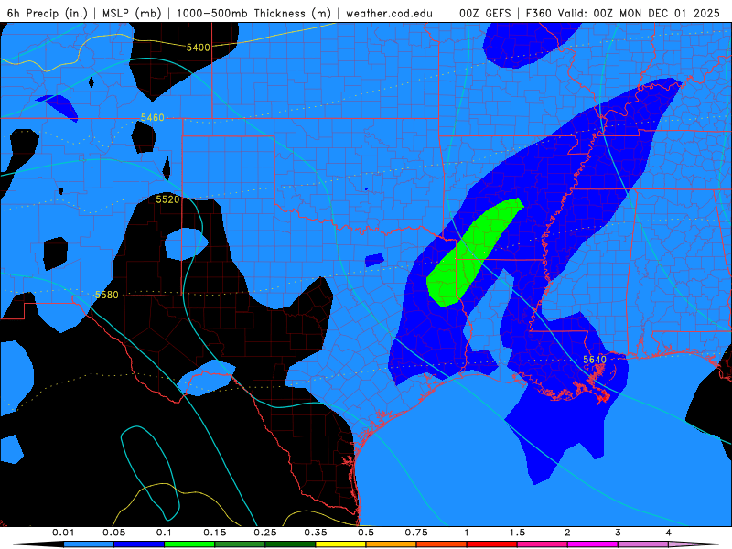Click the legend value 0.25
This screenshot has height=549, width=732.
(265, 533)
